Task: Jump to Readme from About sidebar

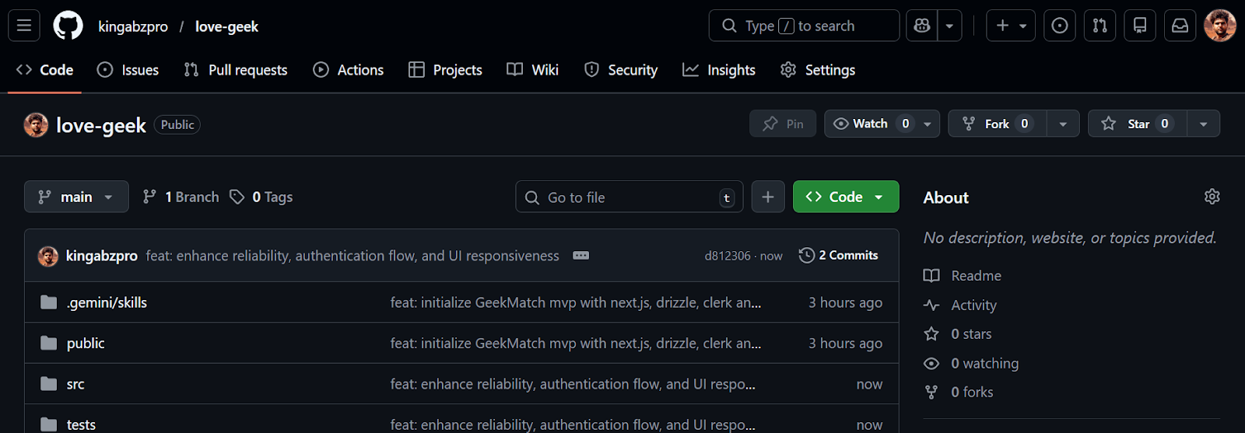Action: (x=963, y=276)
